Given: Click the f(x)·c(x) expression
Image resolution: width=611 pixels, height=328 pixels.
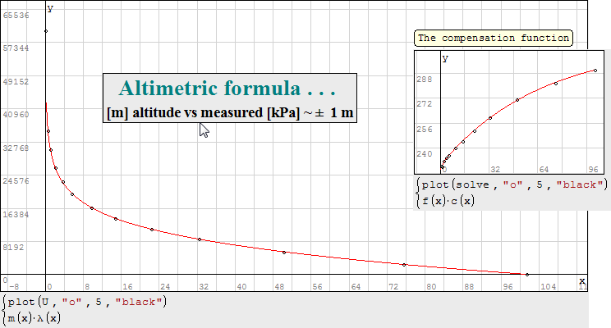Looking at the screenshot, I should coord(449,200).
